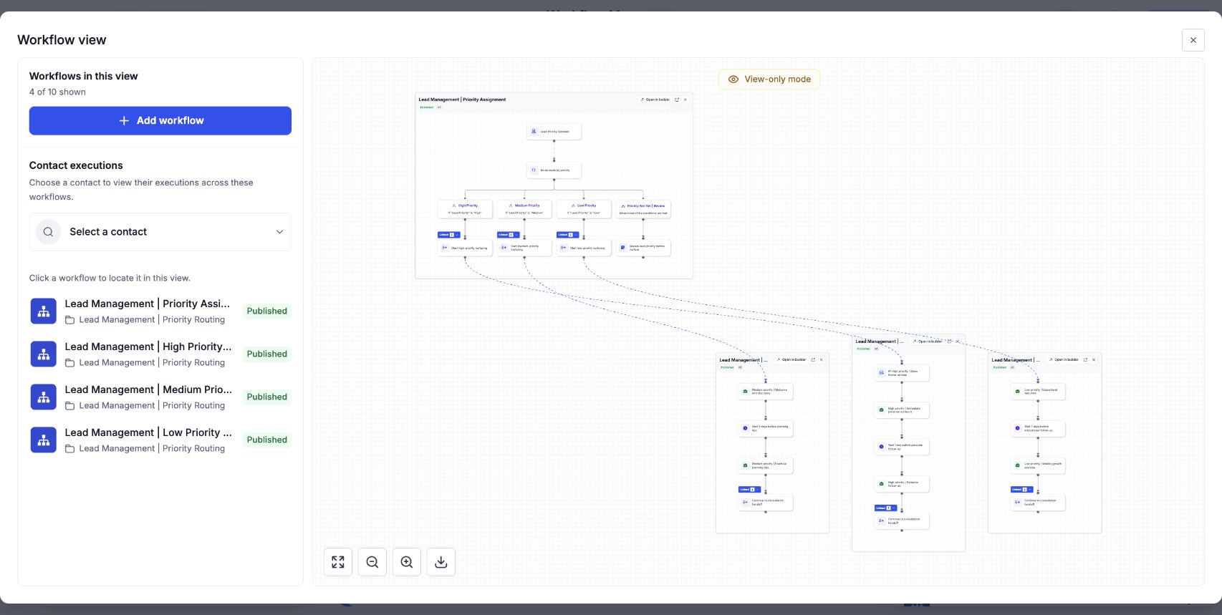Select Lead Management | Medium Prio... workflow row
This screenshot has width=1222, height=615.
(x=160, y=397)
